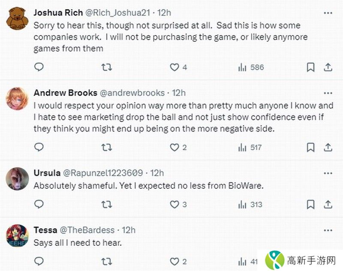Reply to Joshua Rich's tweet
Screen dimensions: 343x271
tap(39, 67)
